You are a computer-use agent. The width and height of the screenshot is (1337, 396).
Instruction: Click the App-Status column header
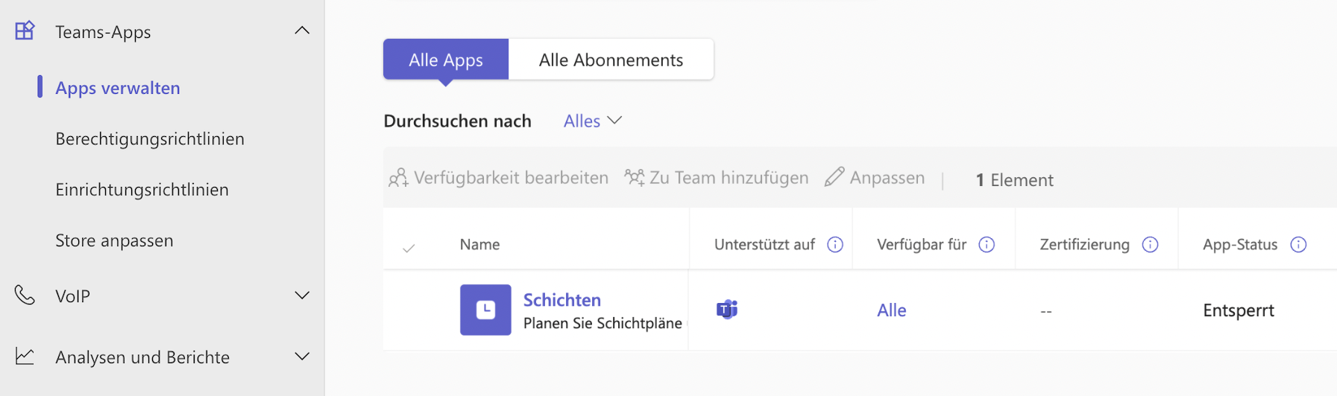pos(1240,244)
